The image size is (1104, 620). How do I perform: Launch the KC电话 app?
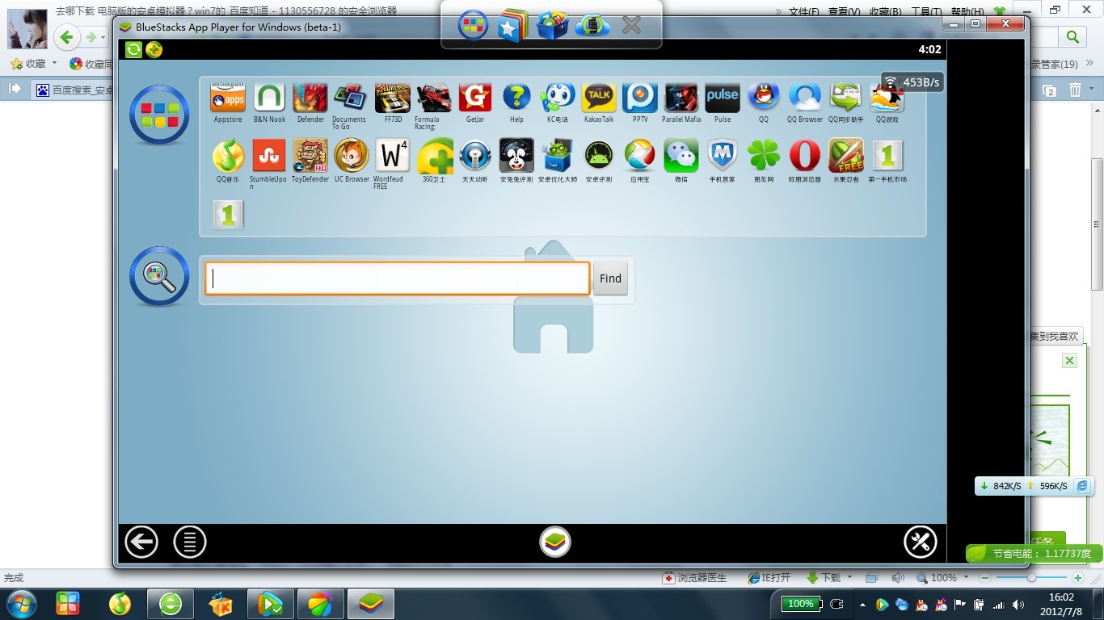tap(558, 98)
